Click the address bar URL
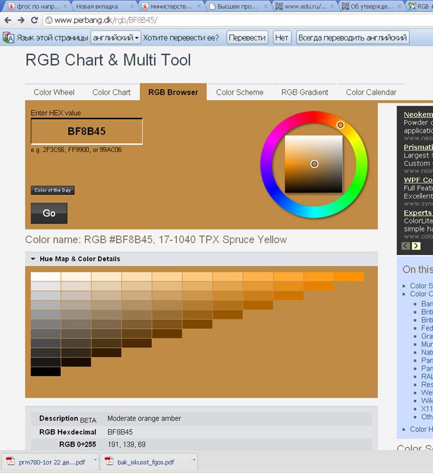 (x=106, y=21)
